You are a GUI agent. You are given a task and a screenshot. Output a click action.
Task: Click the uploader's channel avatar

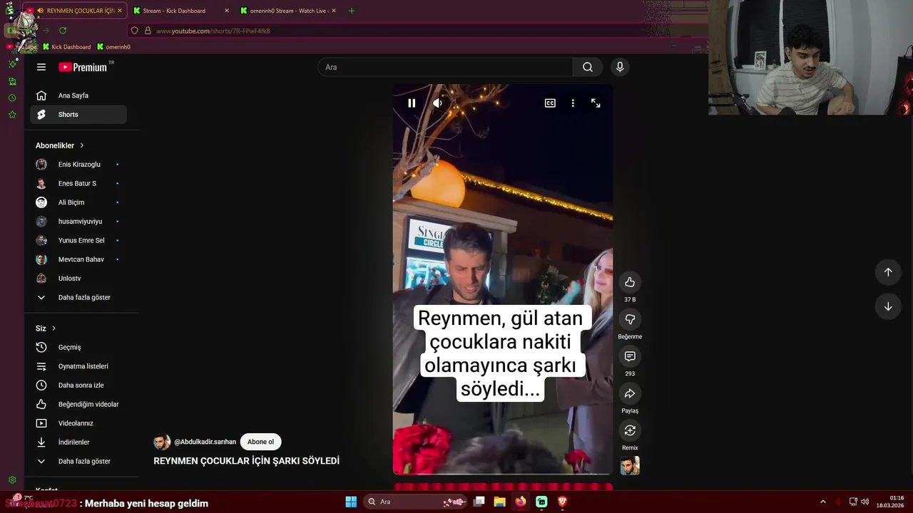tap(162, 442)
